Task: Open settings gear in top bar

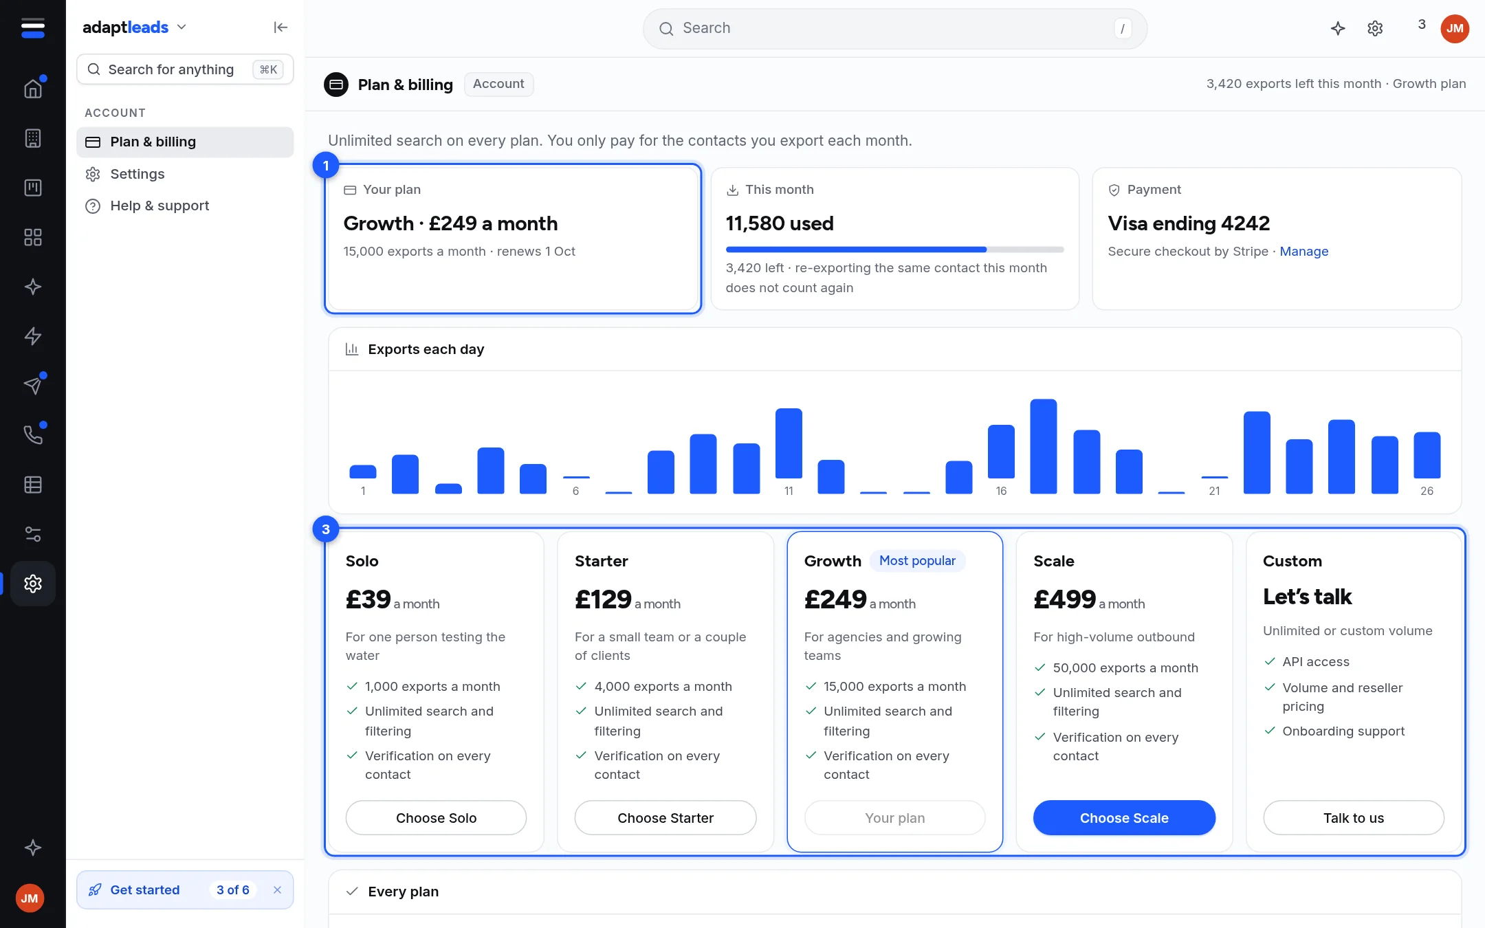Action: 1375,28
